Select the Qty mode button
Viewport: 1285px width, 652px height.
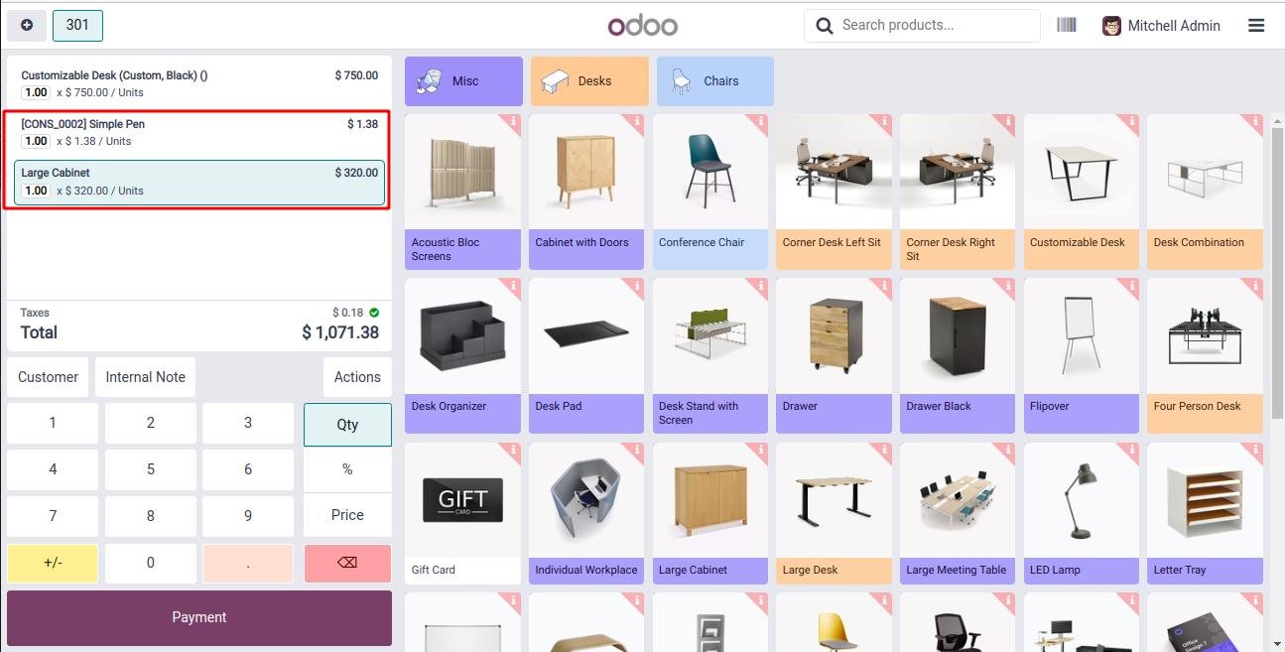point(347,425)
